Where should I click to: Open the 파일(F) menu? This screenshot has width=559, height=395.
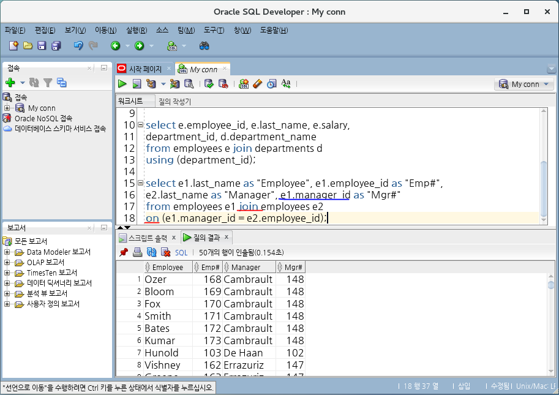(15, 30)
